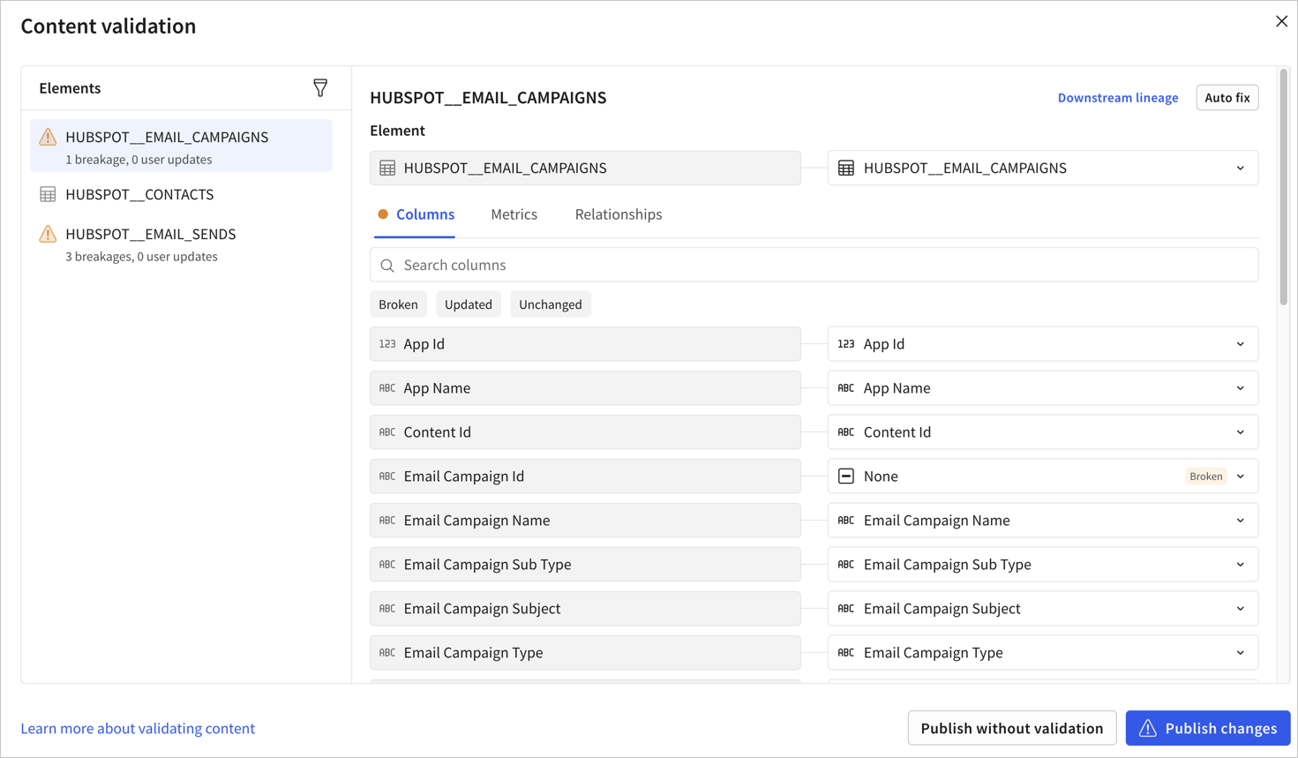Image resolution: width=1298 pixels, height=758 pixels.
Task: Click the warning triangle near HUBSPOT__EMAIL_SENDS
Action: click(47, 234)
